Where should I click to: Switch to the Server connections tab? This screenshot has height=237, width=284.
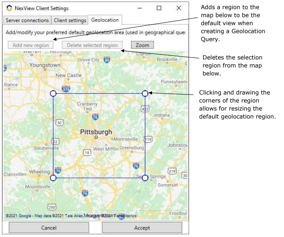27,20
